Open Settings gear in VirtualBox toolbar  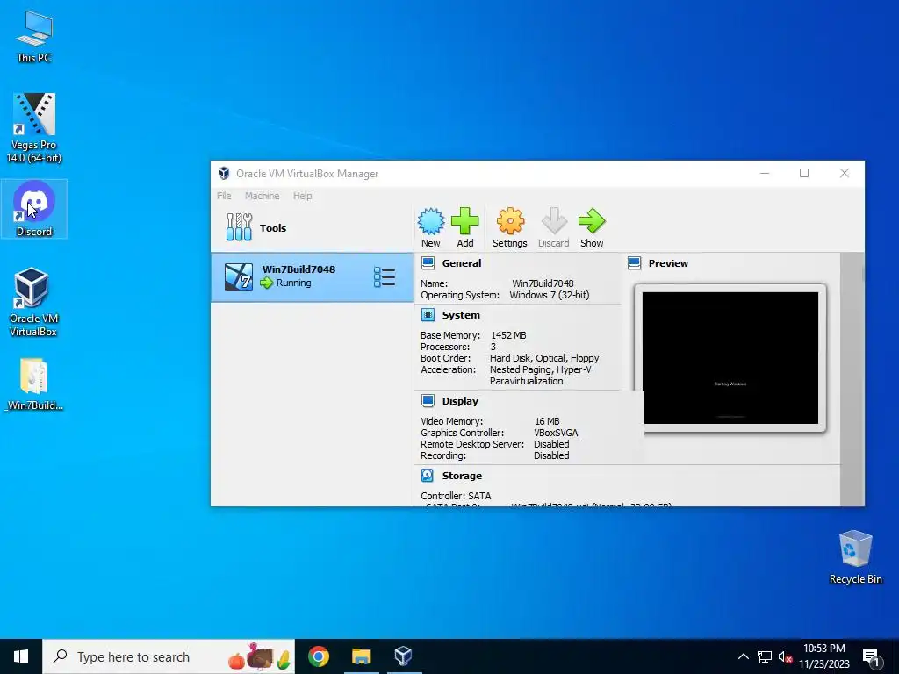tap(510, 221)
